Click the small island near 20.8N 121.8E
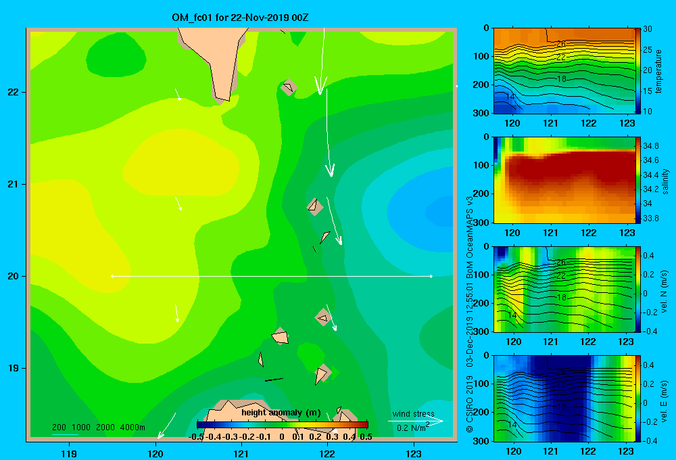Screen dimensions: 676x460 (315, 206)
